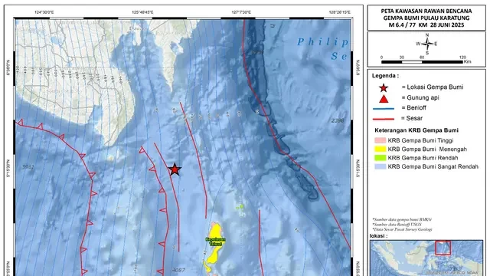
Task: Click the depth value 2398 on the map
Action: 338,120
